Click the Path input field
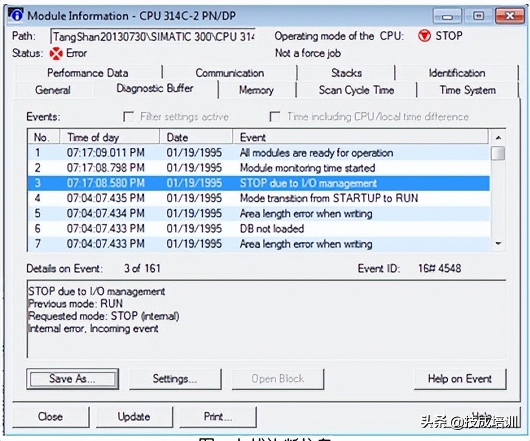 click(x=153, y=36)
